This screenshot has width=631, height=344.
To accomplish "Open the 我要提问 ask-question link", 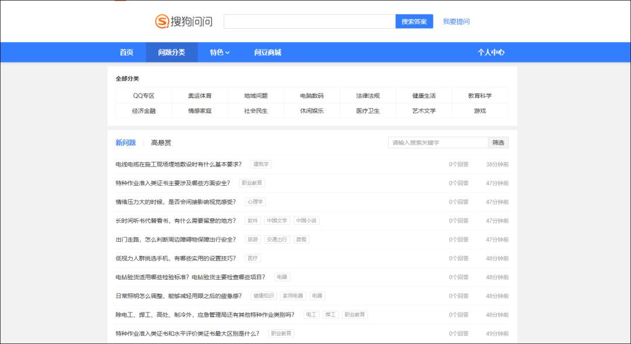I will [456, 22].
